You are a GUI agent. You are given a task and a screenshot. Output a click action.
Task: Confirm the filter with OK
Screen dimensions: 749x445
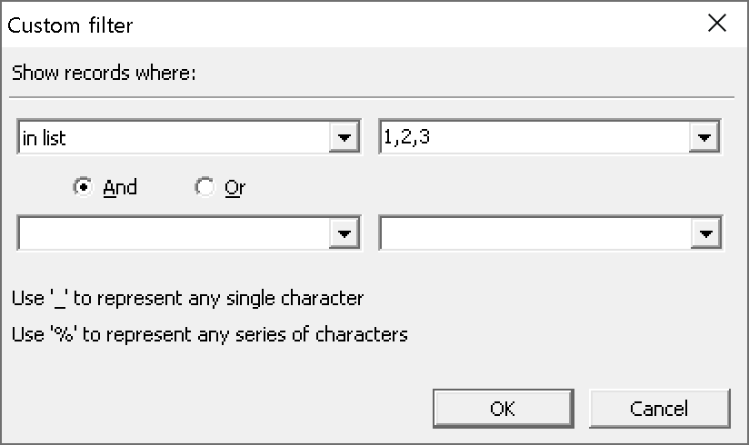(502, 408)
